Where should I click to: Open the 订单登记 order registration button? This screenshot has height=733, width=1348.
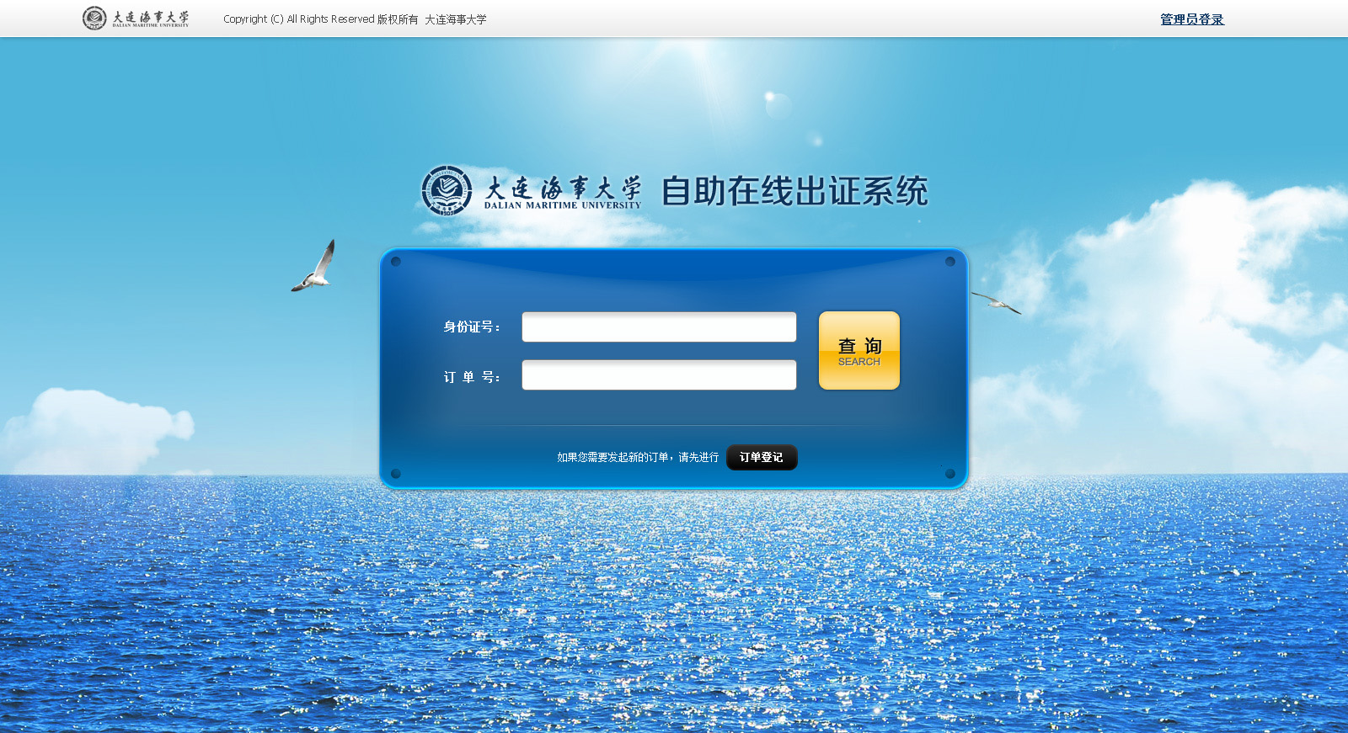762,457
